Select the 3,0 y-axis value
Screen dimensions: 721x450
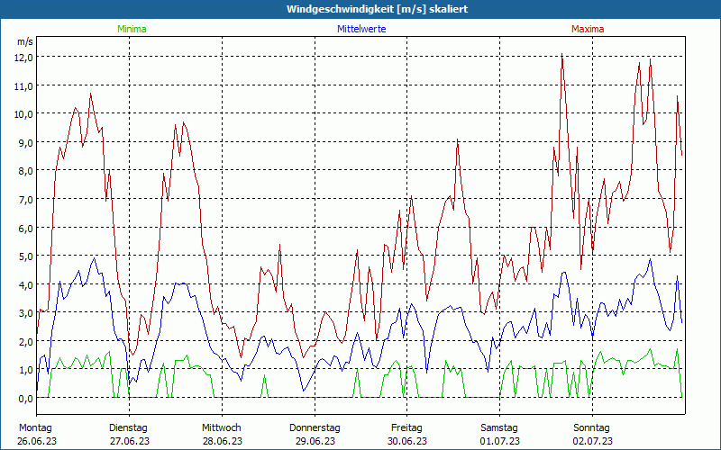click(x=24, y=312)
